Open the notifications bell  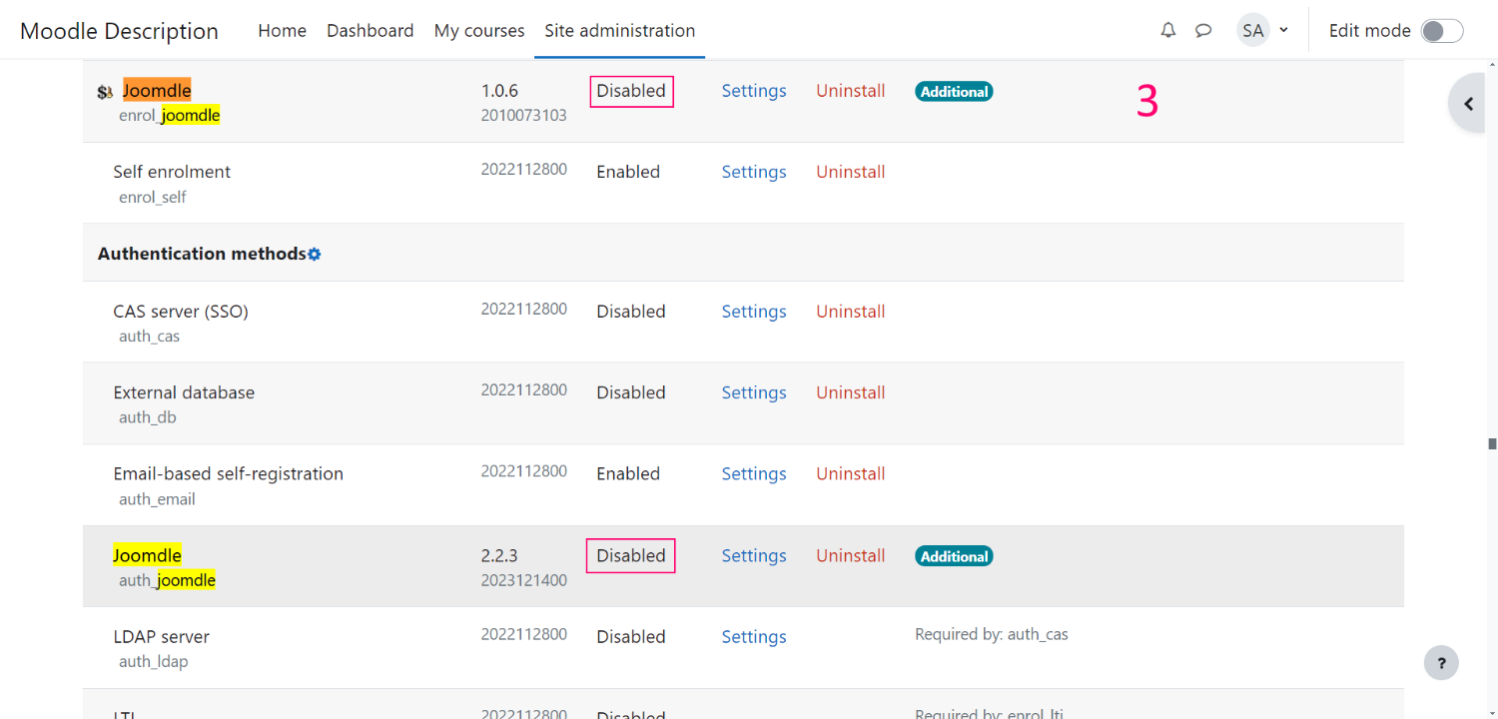pyautogui.click(x=1168, y=30)
